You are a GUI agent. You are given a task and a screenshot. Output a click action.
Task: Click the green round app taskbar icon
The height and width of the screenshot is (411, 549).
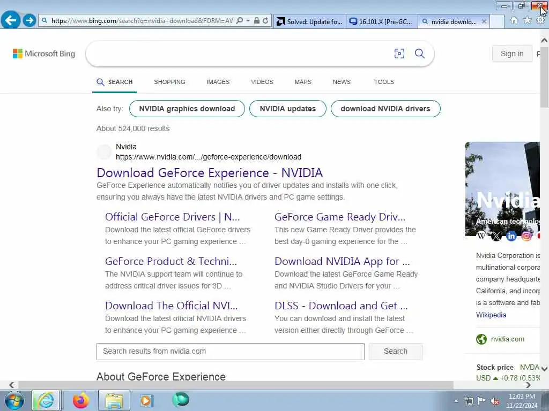point(181,400)
